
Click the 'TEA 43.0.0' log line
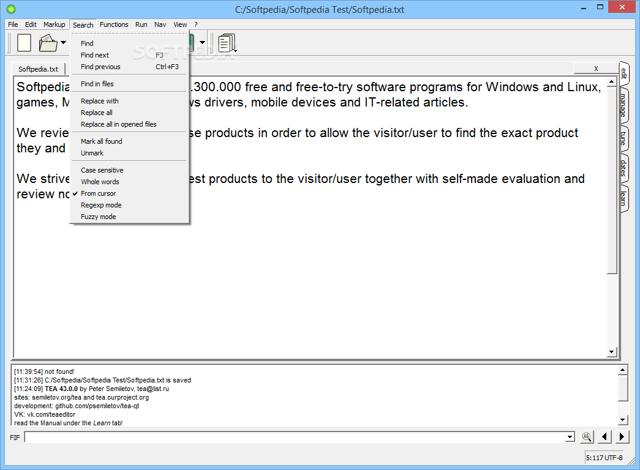[91, 389]
